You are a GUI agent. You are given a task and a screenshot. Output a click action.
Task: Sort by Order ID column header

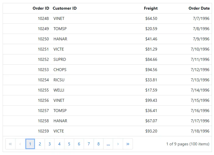pos(41,8)
